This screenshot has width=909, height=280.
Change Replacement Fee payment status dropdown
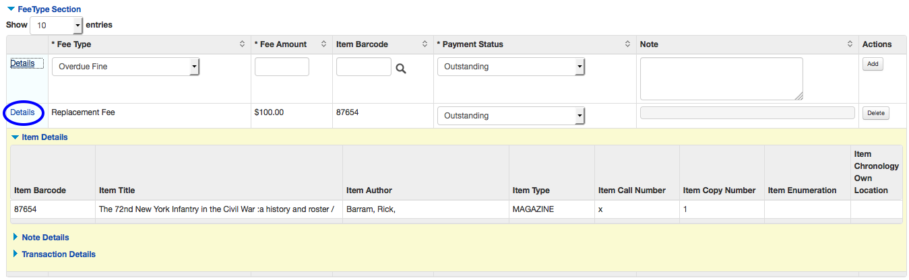[511, 116]
